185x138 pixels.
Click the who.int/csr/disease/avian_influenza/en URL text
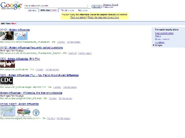click(x=25, y=42)
